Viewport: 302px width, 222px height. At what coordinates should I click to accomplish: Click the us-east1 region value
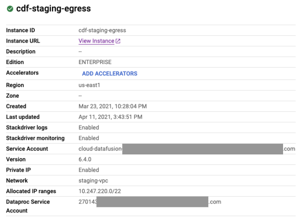pos(89,85)
